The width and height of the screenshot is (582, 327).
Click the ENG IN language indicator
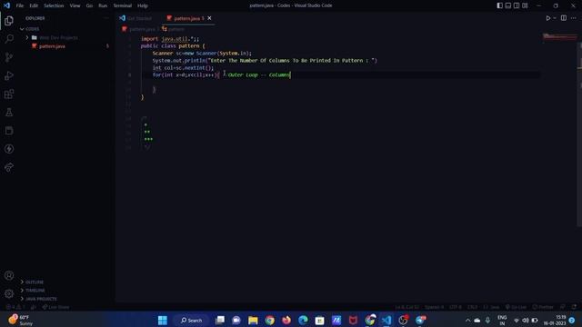click(x=502, y=321)
